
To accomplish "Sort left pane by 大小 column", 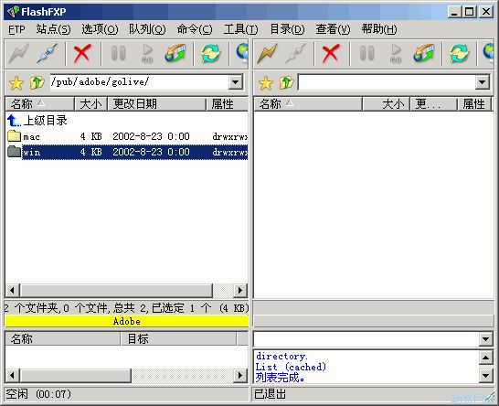I will tap(91, 104).
